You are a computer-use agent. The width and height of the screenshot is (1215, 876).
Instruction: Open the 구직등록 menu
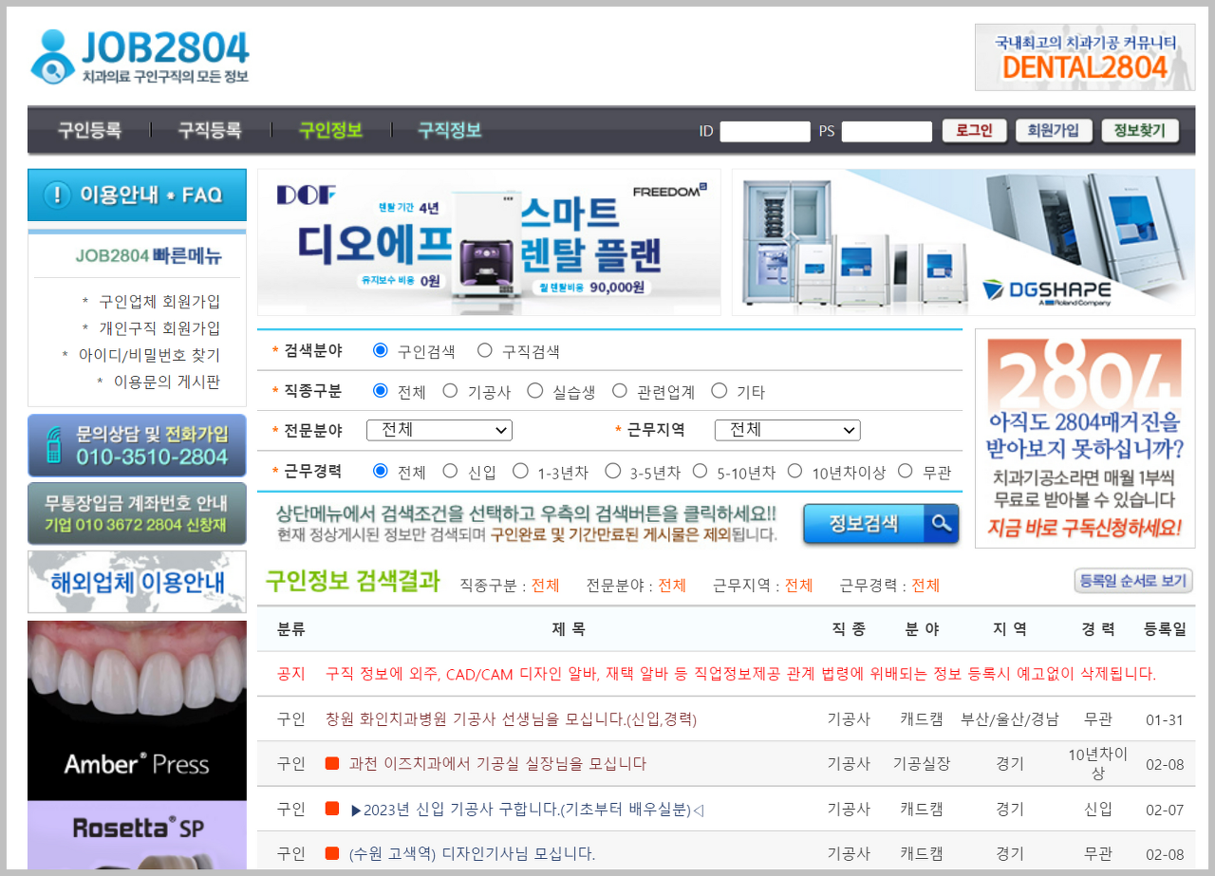point(210,130)
